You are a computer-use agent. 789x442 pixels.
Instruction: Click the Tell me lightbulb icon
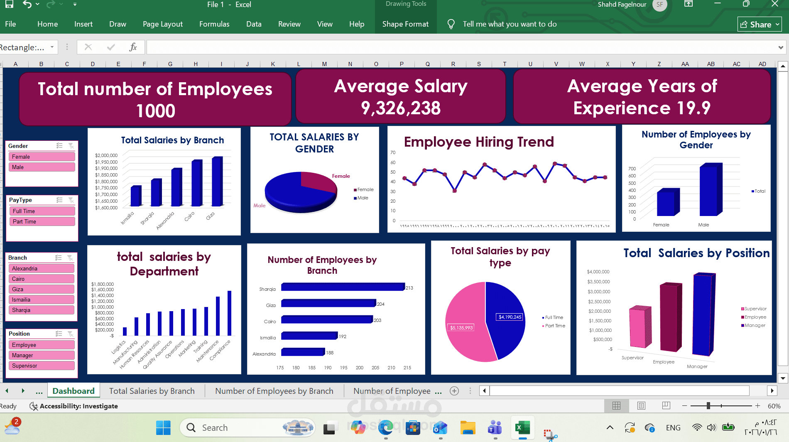click(x=451, y=24)
